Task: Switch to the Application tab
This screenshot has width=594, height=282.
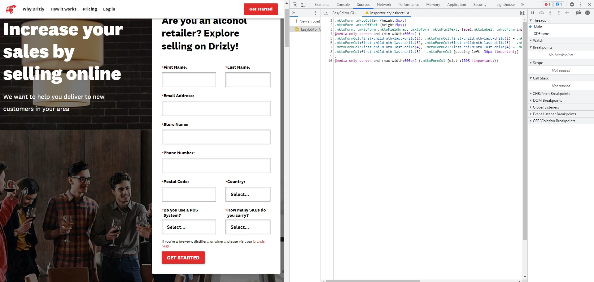Action: (456, 4)
